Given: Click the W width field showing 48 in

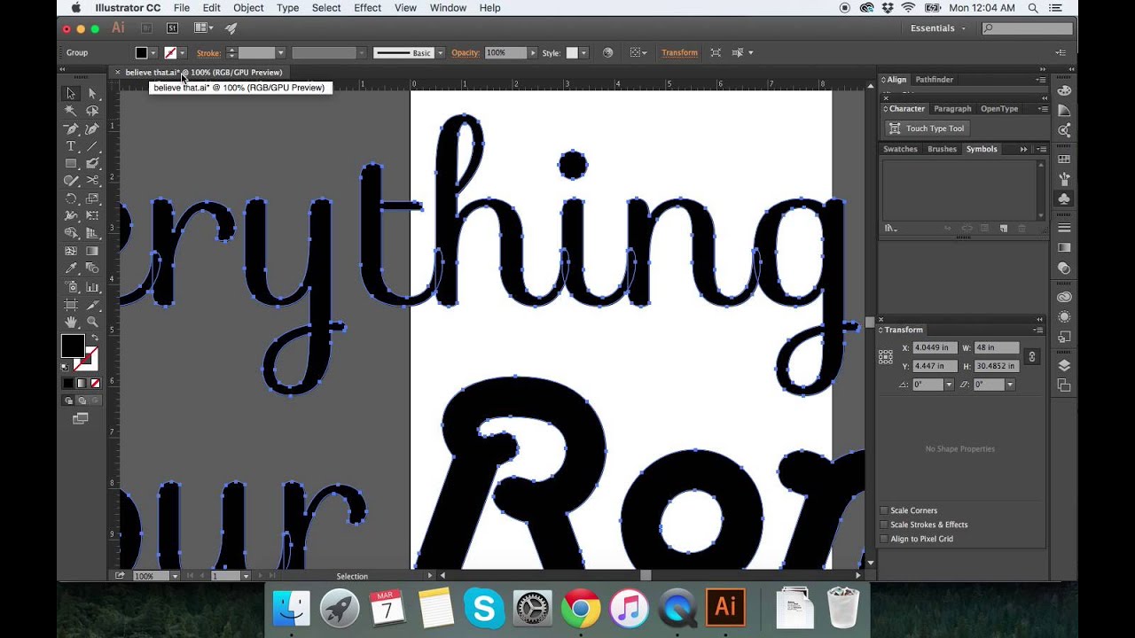Looking at the screenshot, I should tap(996, 347).
